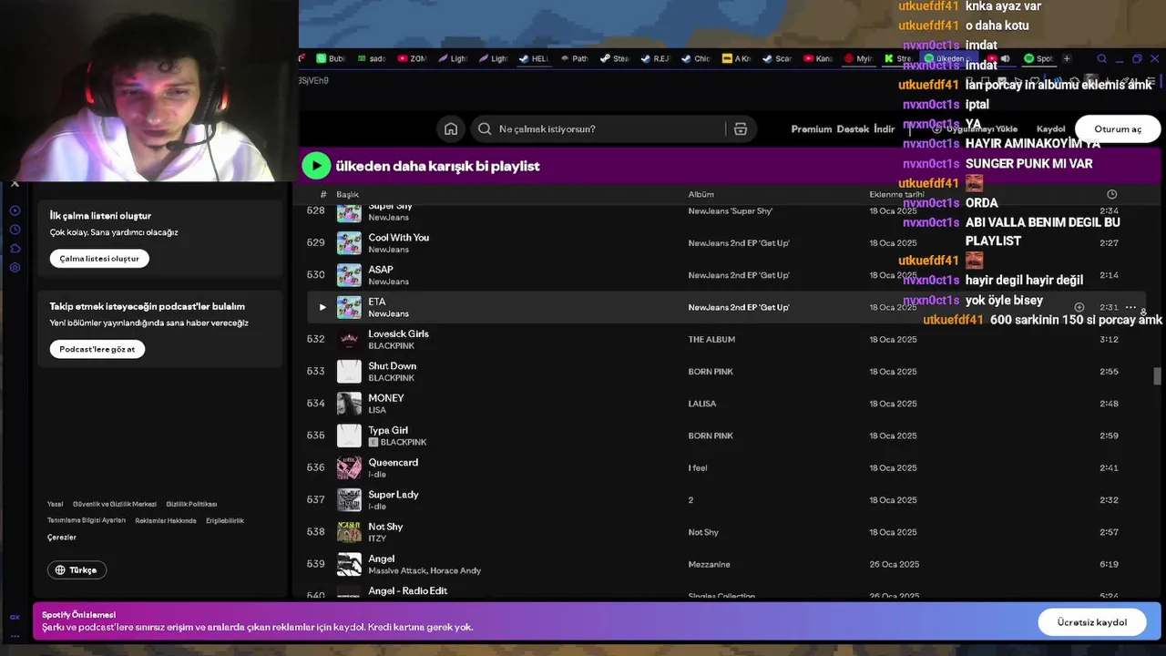Go to the Spotify home icon

(x=451, y=129)
